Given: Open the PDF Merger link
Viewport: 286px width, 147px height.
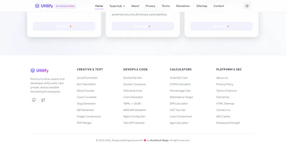Looking at the screenshot, I should (x=84, y=123).
